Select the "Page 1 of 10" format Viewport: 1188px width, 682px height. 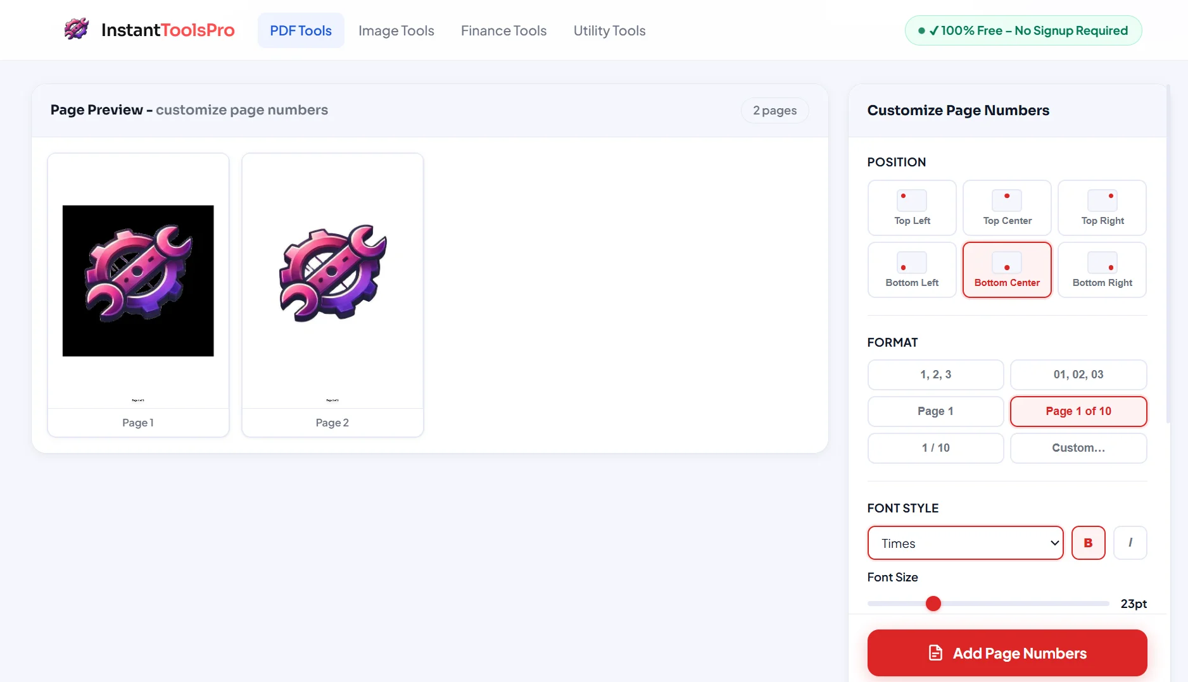1078,411
